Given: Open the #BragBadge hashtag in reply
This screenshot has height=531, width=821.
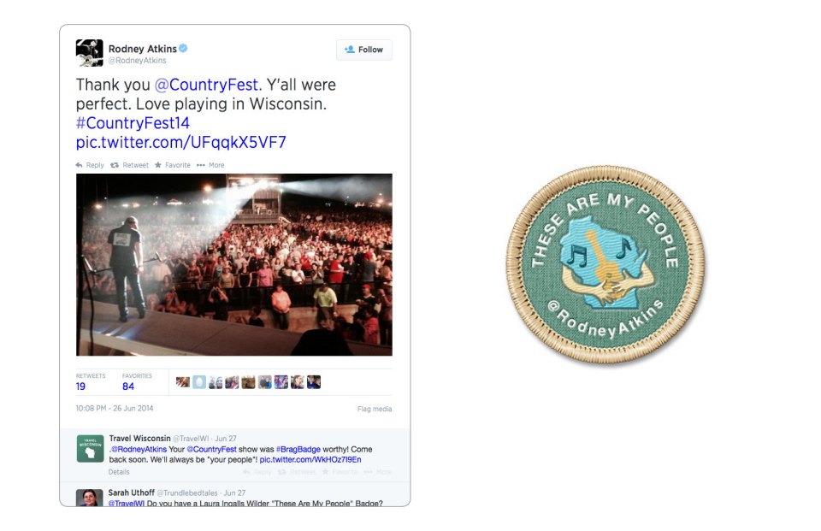Looking at the screenshot, I should [298, 449].
